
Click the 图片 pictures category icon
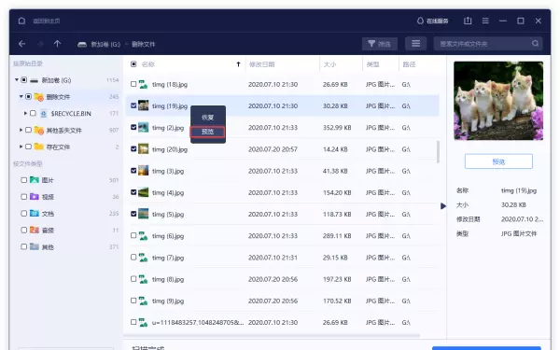point(35,179)
